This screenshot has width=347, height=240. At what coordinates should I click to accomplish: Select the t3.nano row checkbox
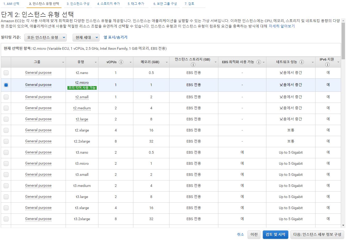tap(6, 152)
